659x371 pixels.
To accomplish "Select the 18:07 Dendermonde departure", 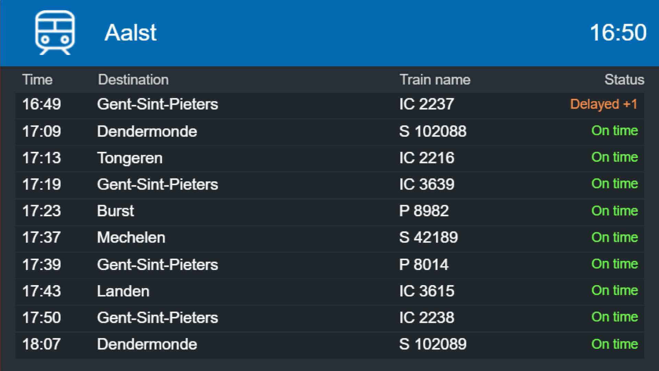I will click(x=329, y=345).
